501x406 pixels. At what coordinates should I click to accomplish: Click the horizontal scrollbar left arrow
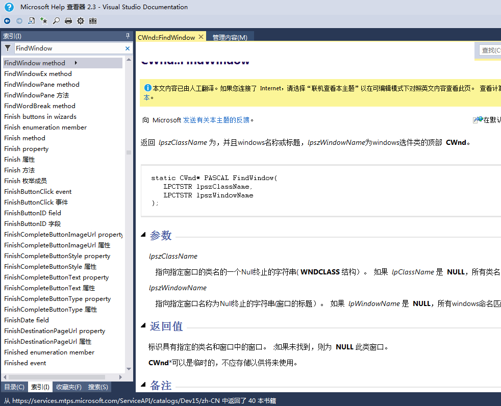point(5,377)
